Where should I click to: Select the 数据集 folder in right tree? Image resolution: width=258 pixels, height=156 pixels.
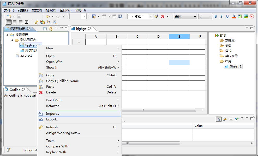227,40
